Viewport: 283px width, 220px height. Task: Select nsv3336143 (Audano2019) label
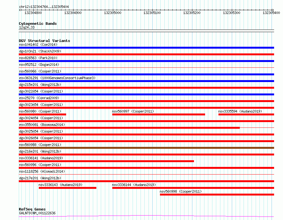pos(60,185)
